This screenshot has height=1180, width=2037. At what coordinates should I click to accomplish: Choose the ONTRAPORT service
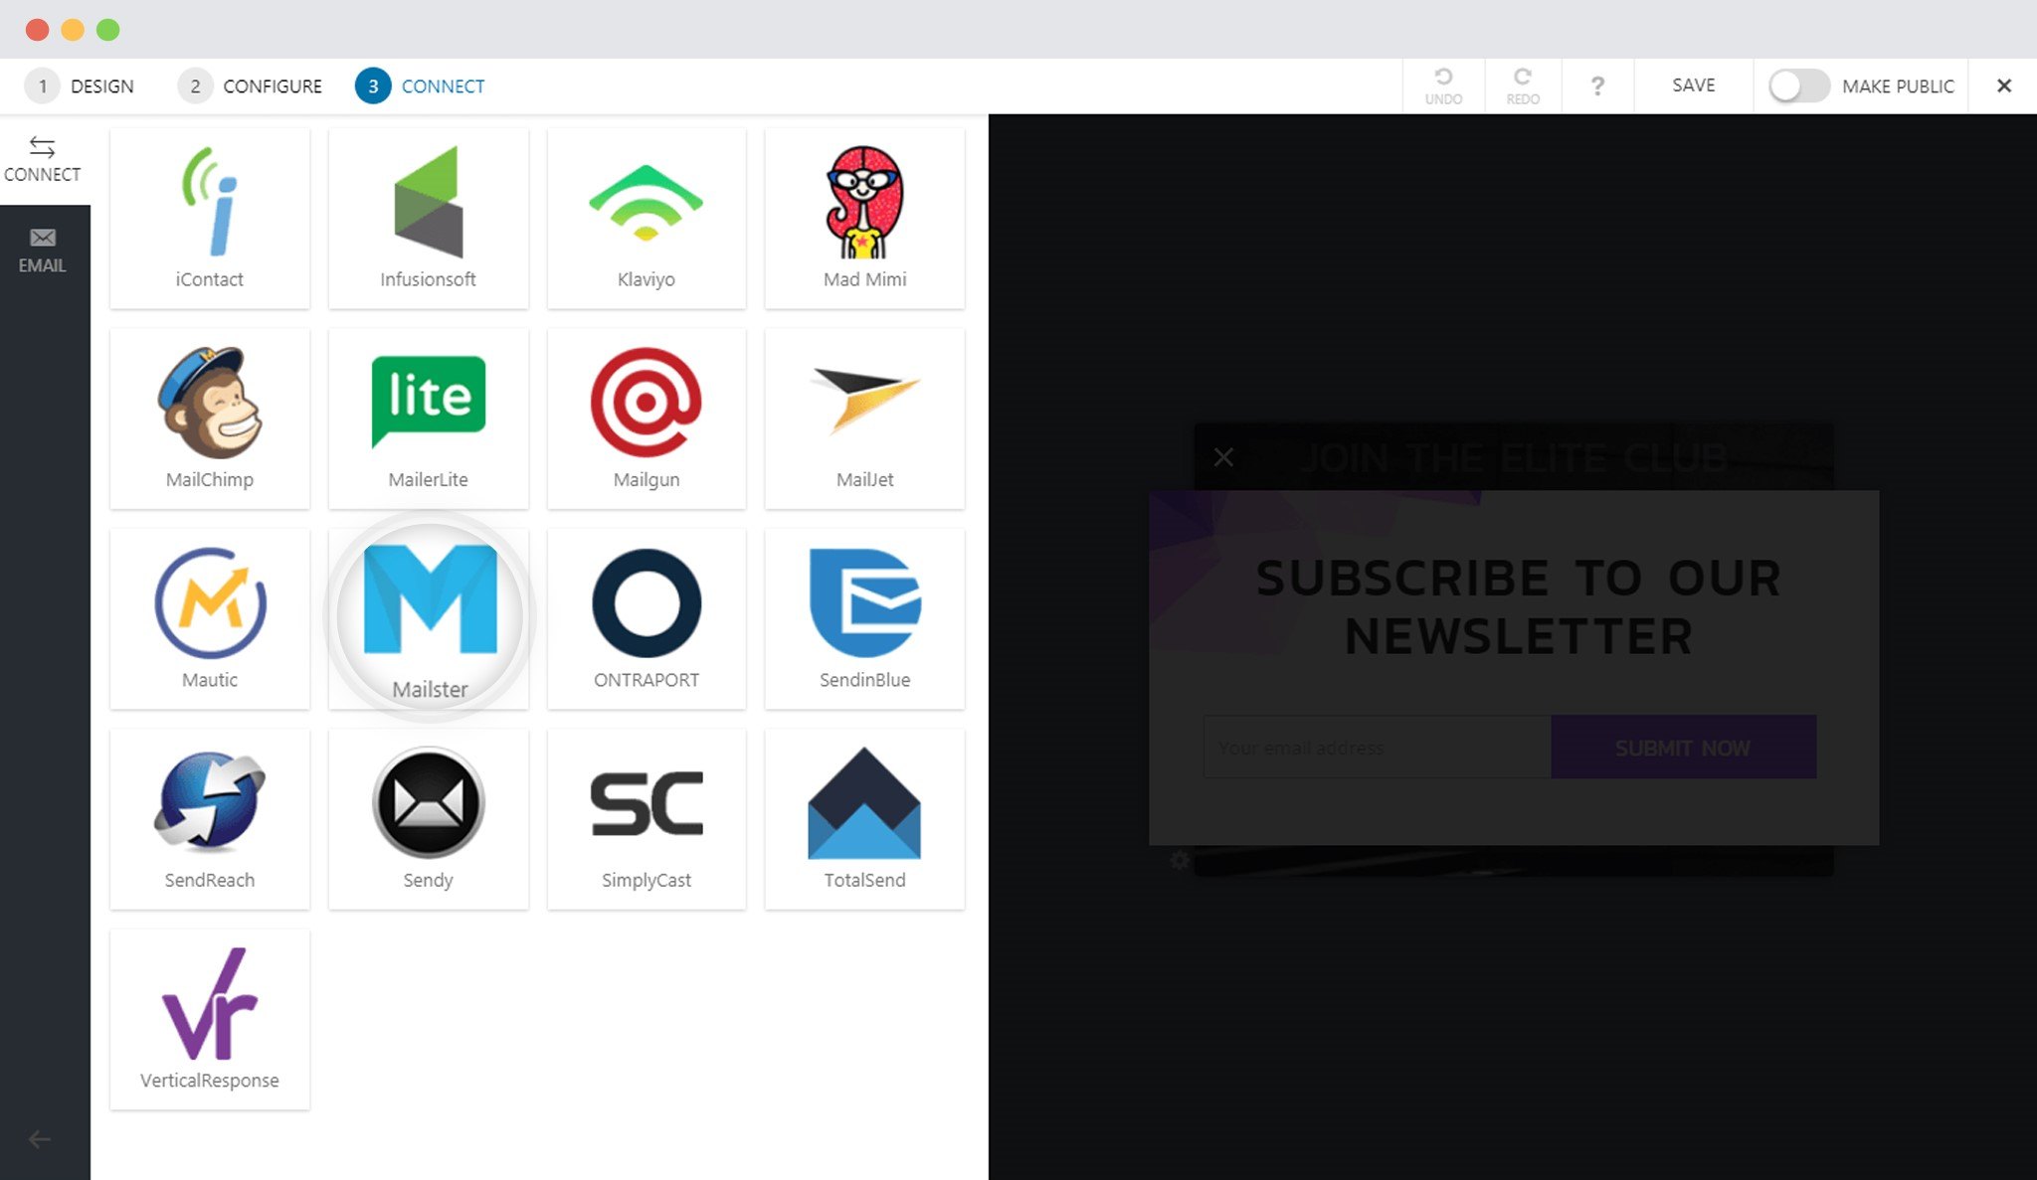tap(647, 618)
